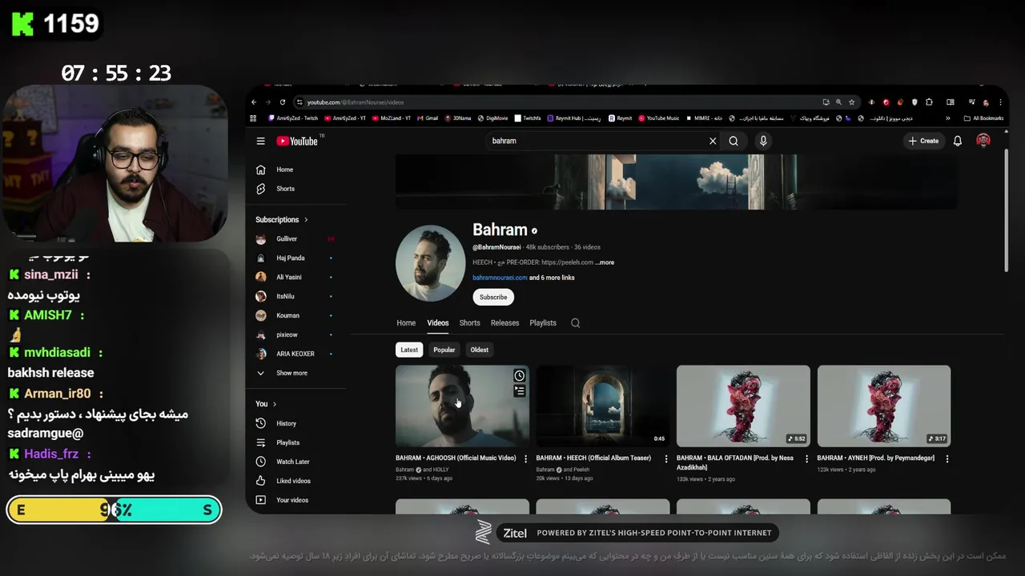This screenshot has width=1025, height=576.
Task: Switch to the channel Shorts tab
Action: pyautogui.click(x=469, y=323)
